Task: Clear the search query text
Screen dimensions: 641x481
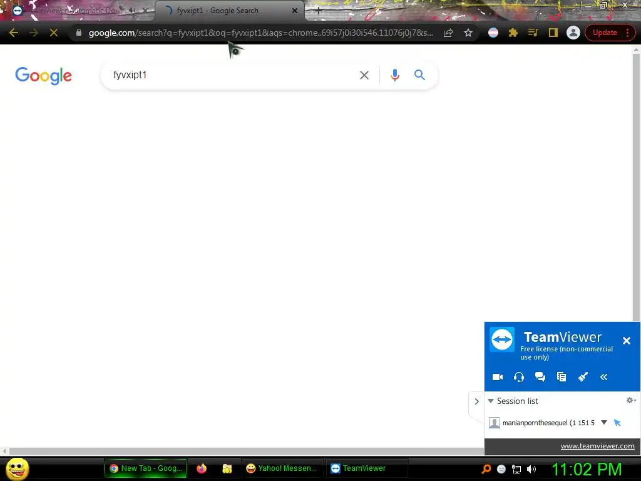Action: tap(364, 75)
